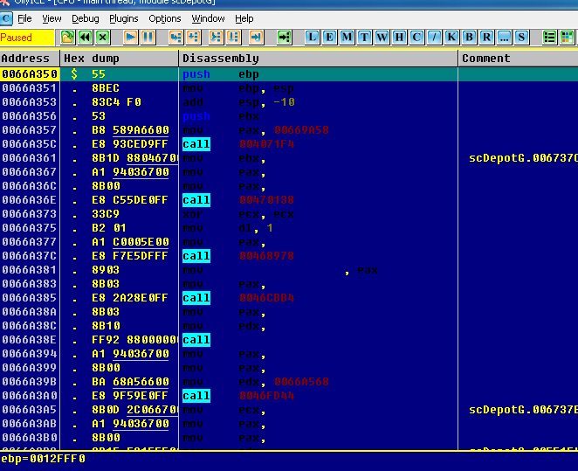Select the call 0046FD44 instruction
Viewport: 578px width, 471px height.
click(238, 396)
